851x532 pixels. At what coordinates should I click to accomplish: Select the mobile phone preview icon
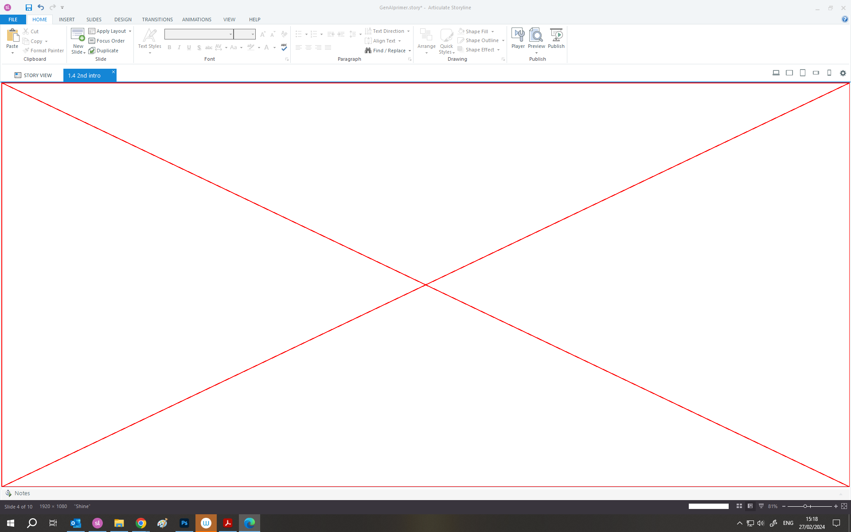tap(829, 73)
